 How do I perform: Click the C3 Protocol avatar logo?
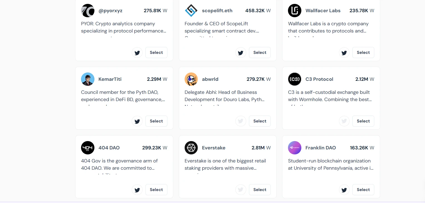294,79
